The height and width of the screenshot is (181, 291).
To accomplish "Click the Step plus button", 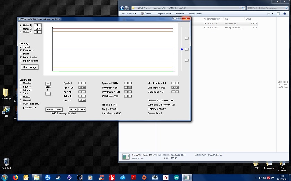I will [48, 83].
